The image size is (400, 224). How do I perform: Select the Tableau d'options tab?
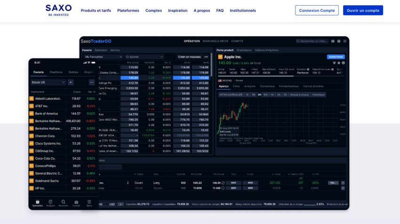tap(266, 50)
